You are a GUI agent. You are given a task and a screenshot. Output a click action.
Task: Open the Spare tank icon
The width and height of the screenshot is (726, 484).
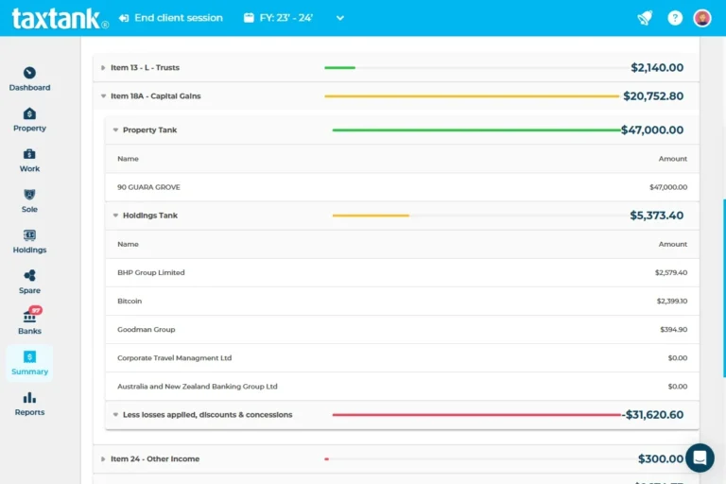coord(29,276)
